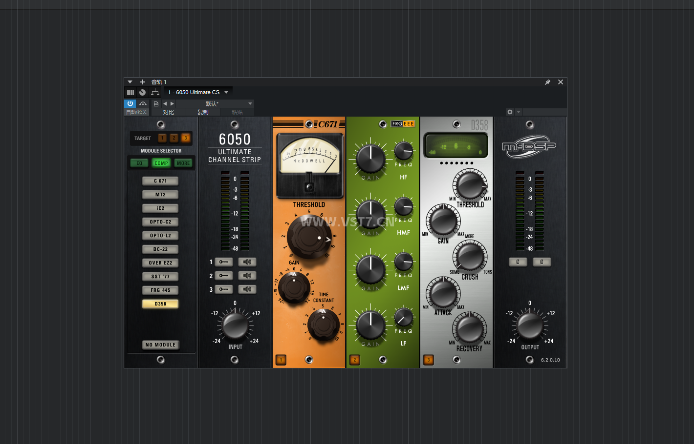Select TARGET slot 3
The height and width of the screenshot is (444, 694).
(186, 138)
